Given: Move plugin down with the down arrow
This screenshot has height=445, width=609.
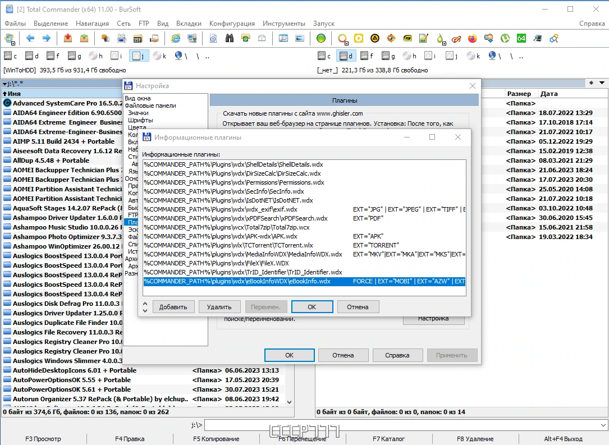Looking at the screenshot, I should point(145,310).
